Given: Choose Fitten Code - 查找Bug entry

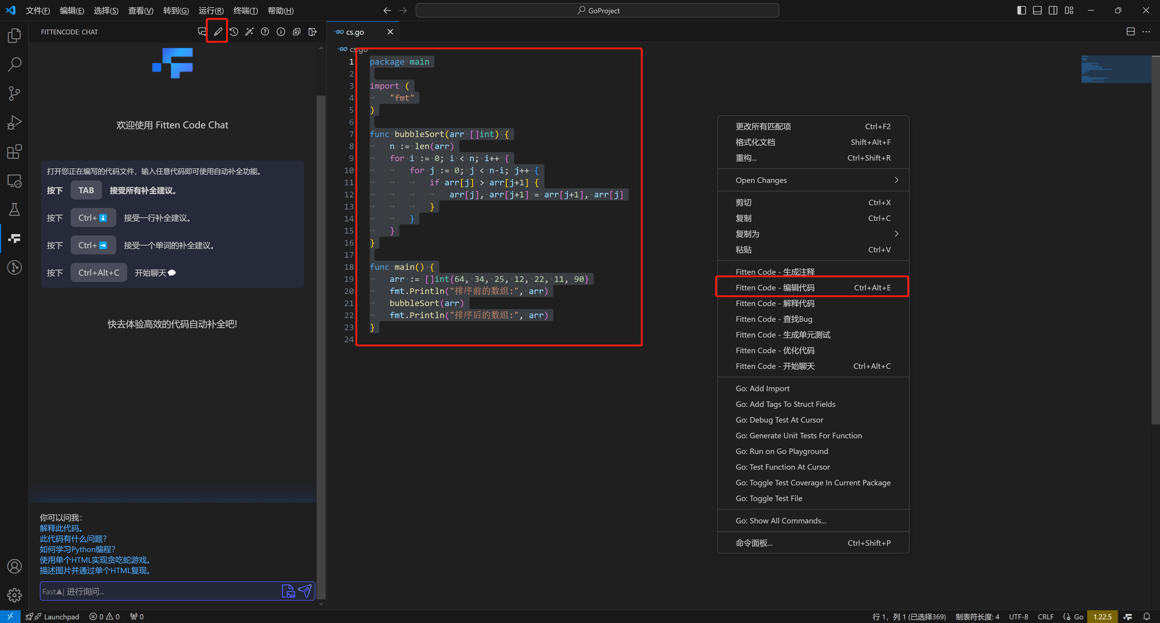Looking at the screenshot, I should [813, 319].
